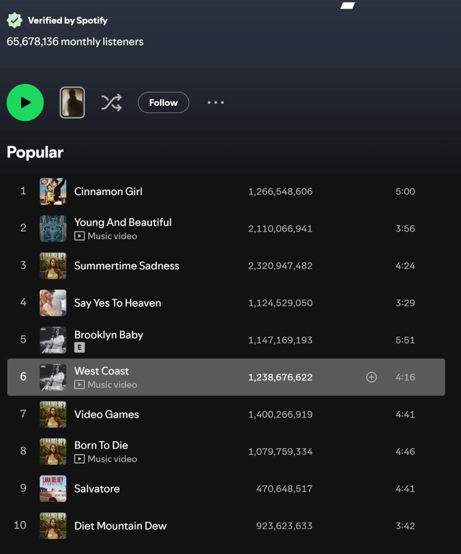Click track number 10 beside Diet Mountain Dew
Viewport: 461px width, 554px height.
[20, 525]
